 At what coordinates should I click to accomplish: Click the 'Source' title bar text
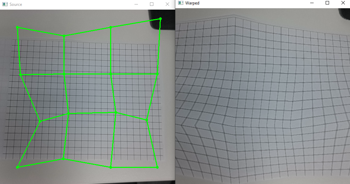pyautogui.click(x=16, y=4)
